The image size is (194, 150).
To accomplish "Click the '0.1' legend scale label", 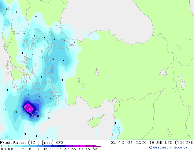I will point(3,149).
